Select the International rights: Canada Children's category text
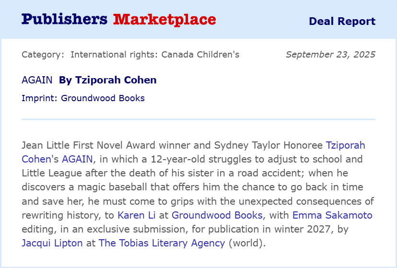 155,55
